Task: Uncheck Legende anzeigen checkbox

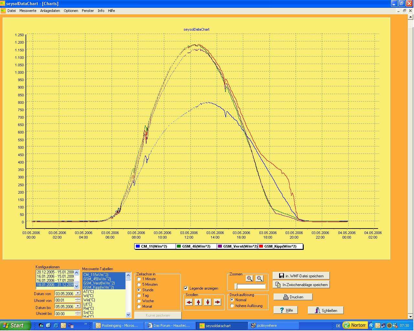Action: click(x=186, y=288)
